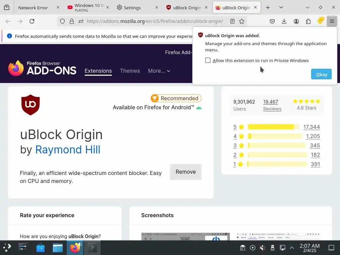Mute the playing Windows 10 tab icon

70,7
